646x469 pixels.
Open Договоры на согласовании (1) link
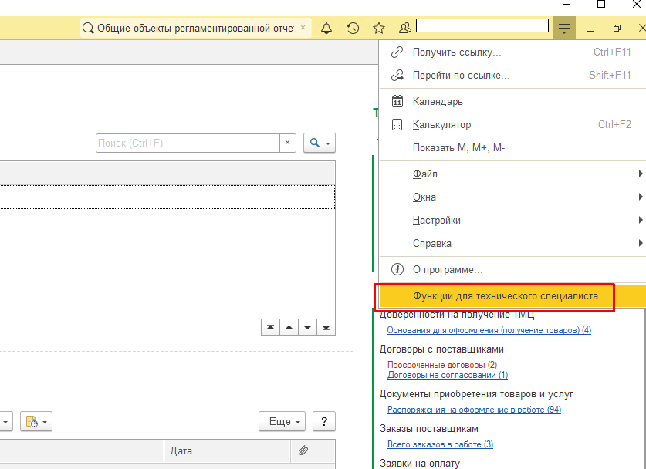(x=448, y=375)
